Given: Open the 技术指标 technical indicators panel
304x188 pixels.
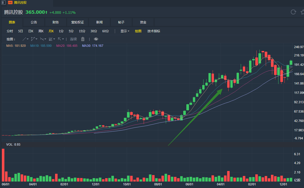Looking at the screenshot, I should [153, 31].
